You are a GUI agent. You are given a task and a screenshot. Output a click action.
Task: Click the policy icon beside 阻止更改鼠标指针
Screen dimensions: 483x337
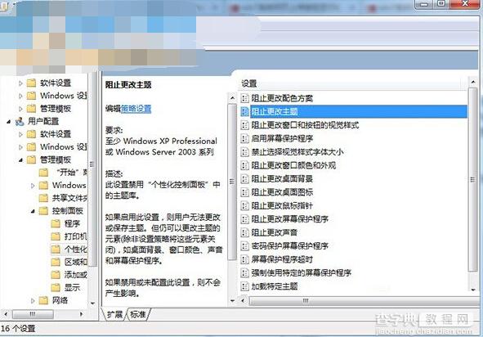[x=244, y=205]
